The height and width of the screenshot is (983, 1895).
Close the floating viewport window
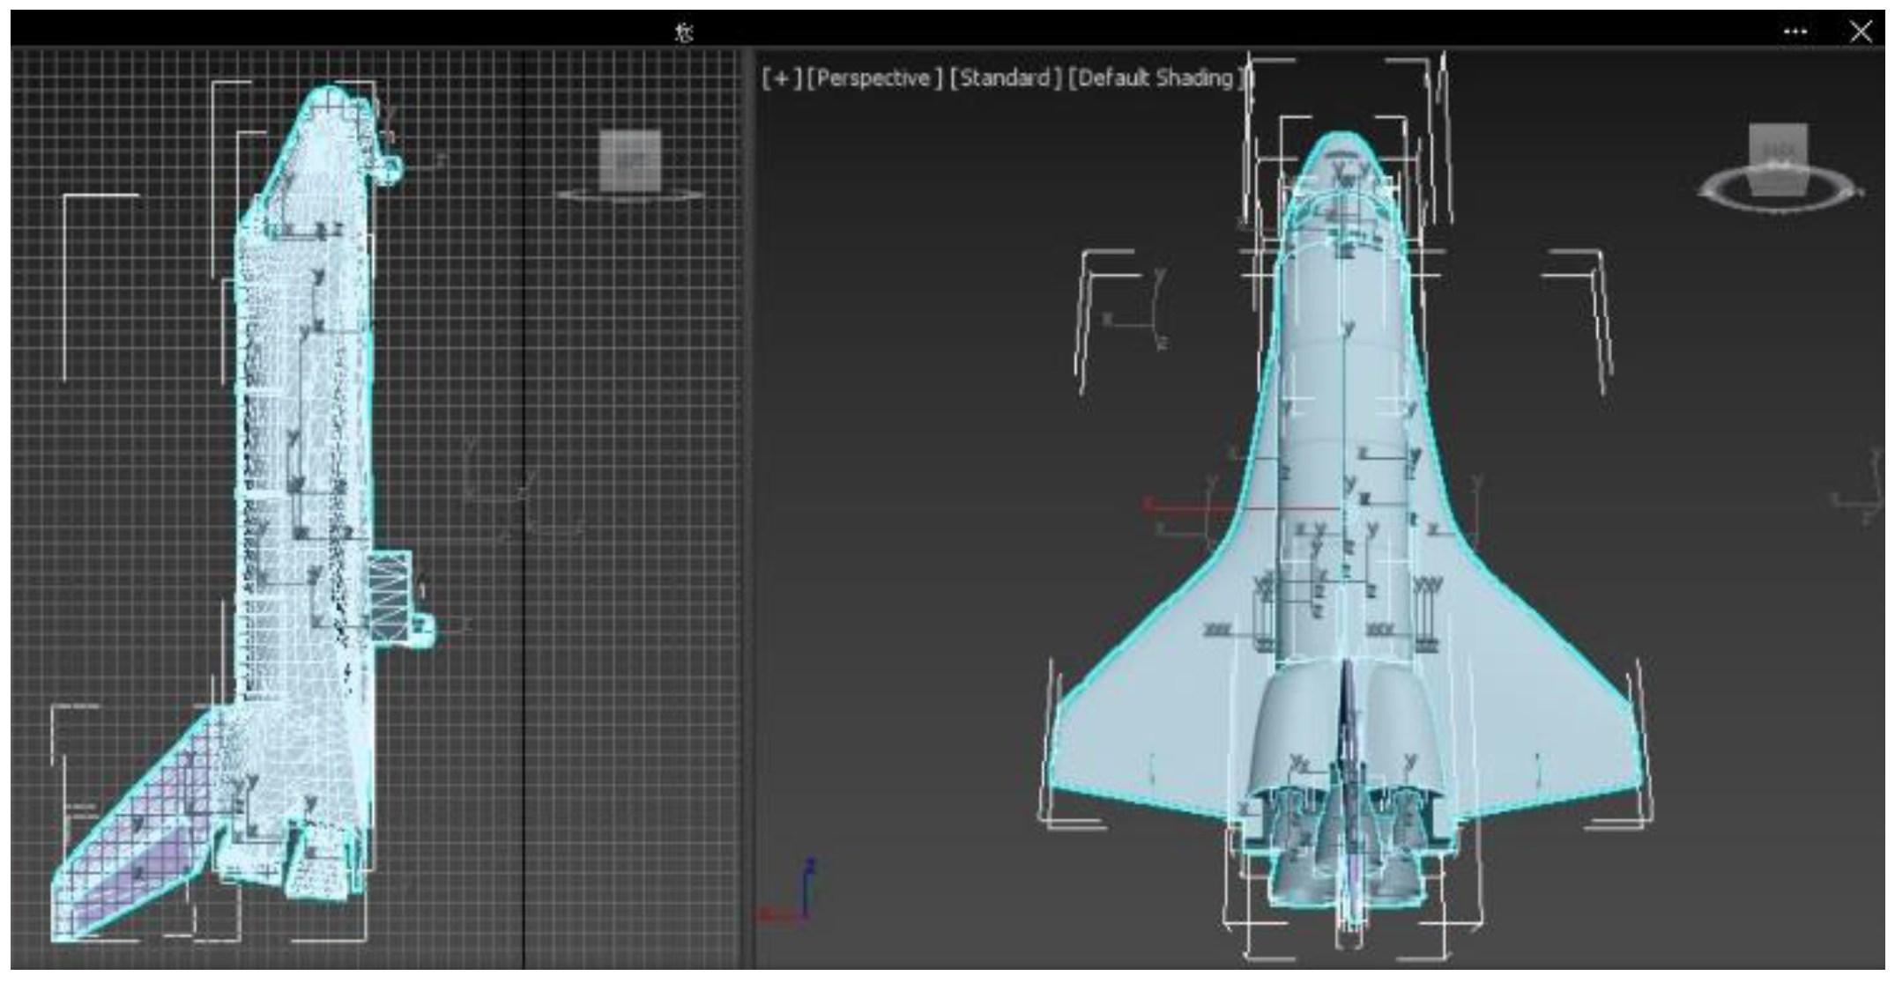coord(1861,32)
